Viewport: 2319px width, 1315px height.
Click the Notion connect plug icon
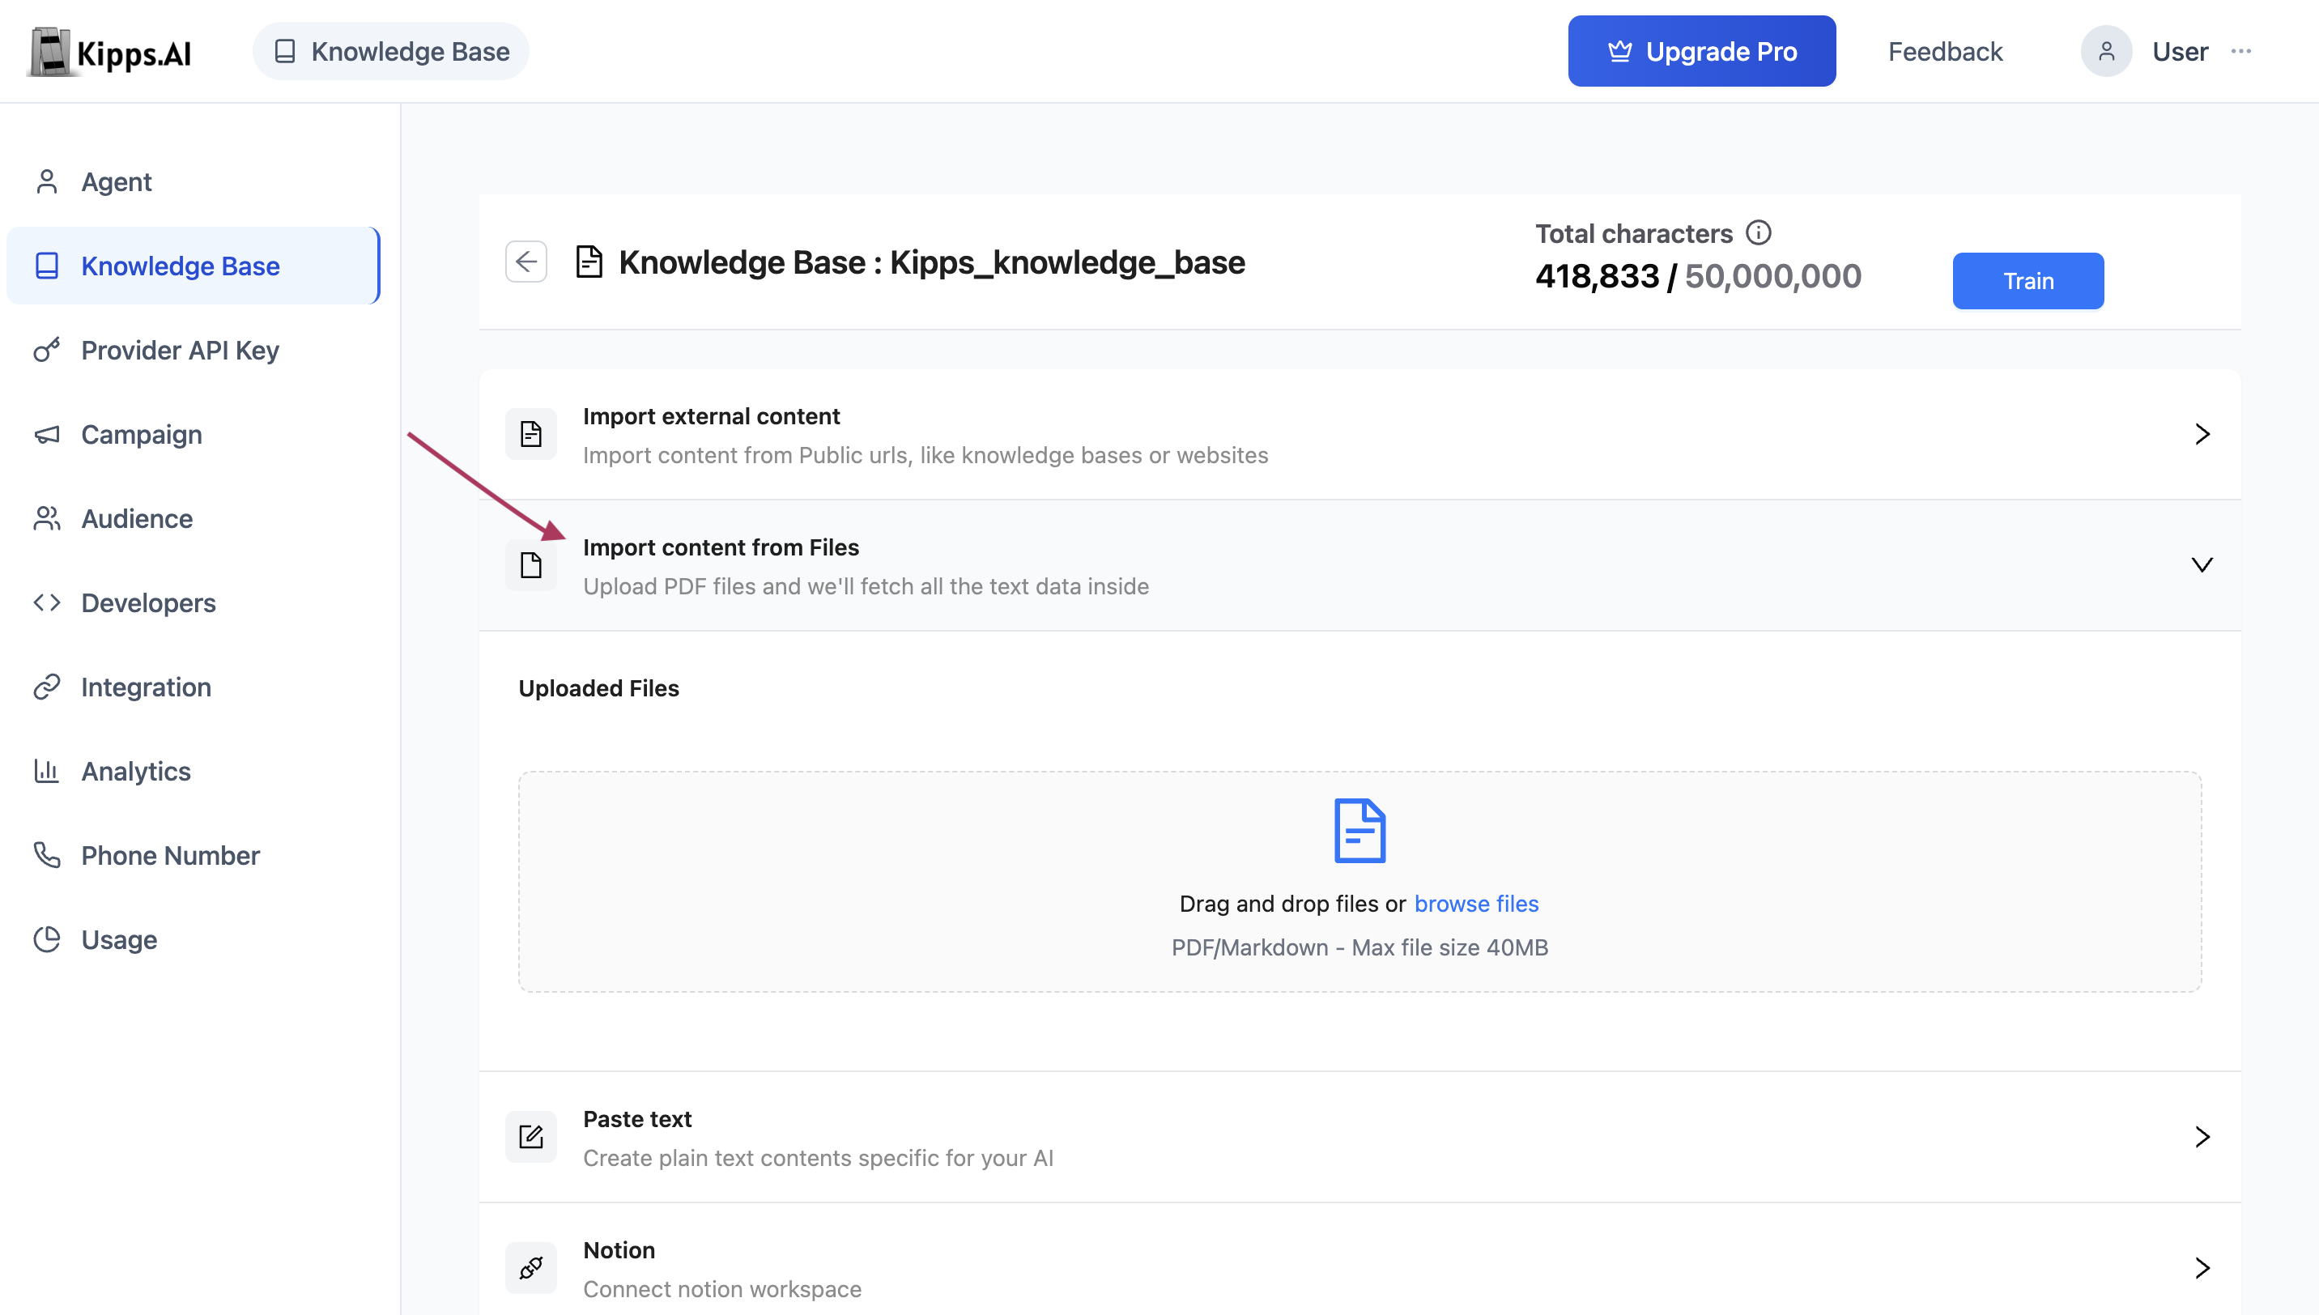[x=531, y=1267]
